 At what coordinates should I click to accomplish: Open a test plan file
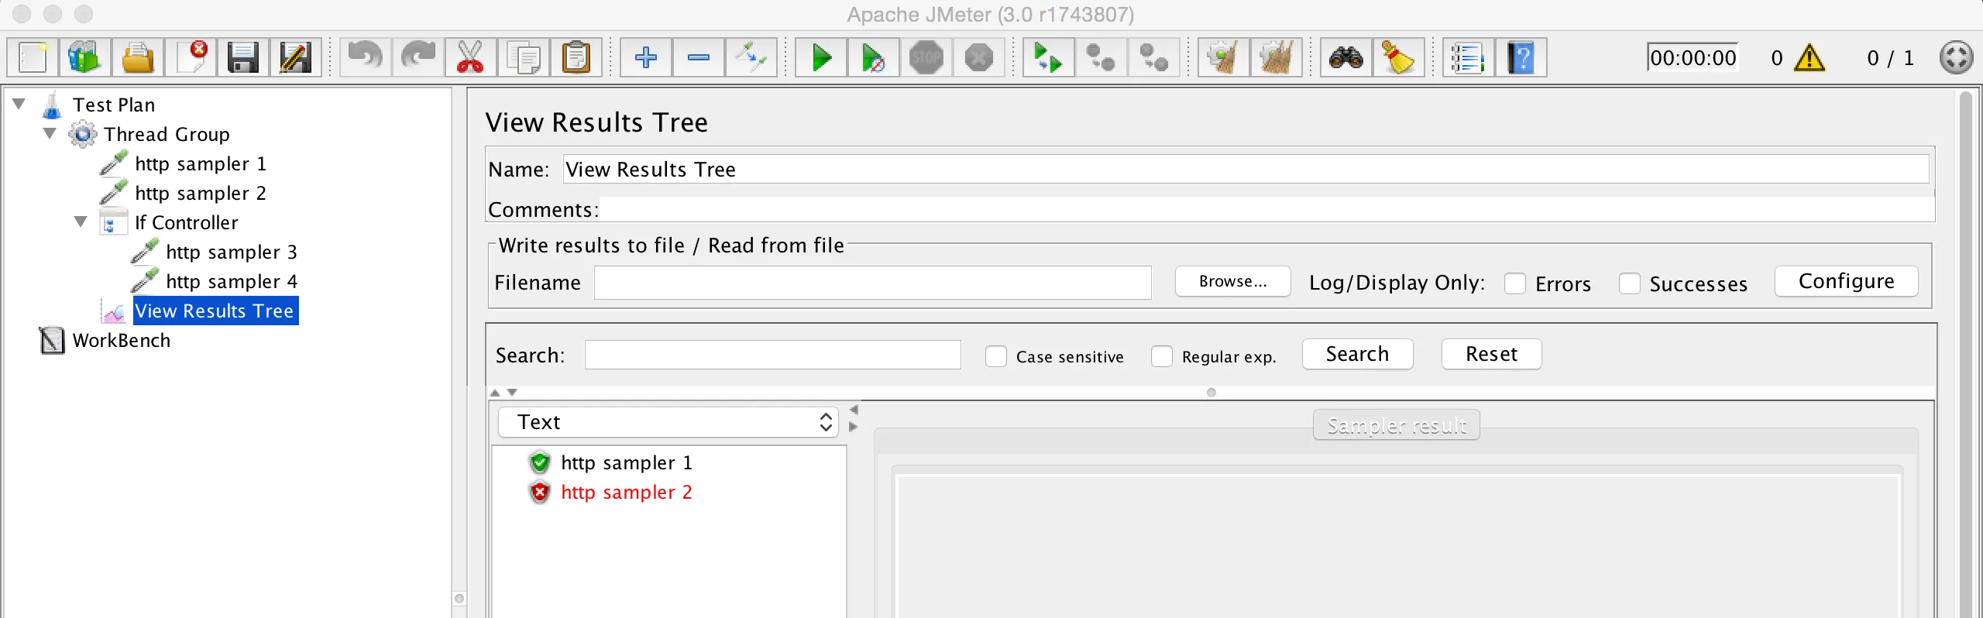pos(137,57)
